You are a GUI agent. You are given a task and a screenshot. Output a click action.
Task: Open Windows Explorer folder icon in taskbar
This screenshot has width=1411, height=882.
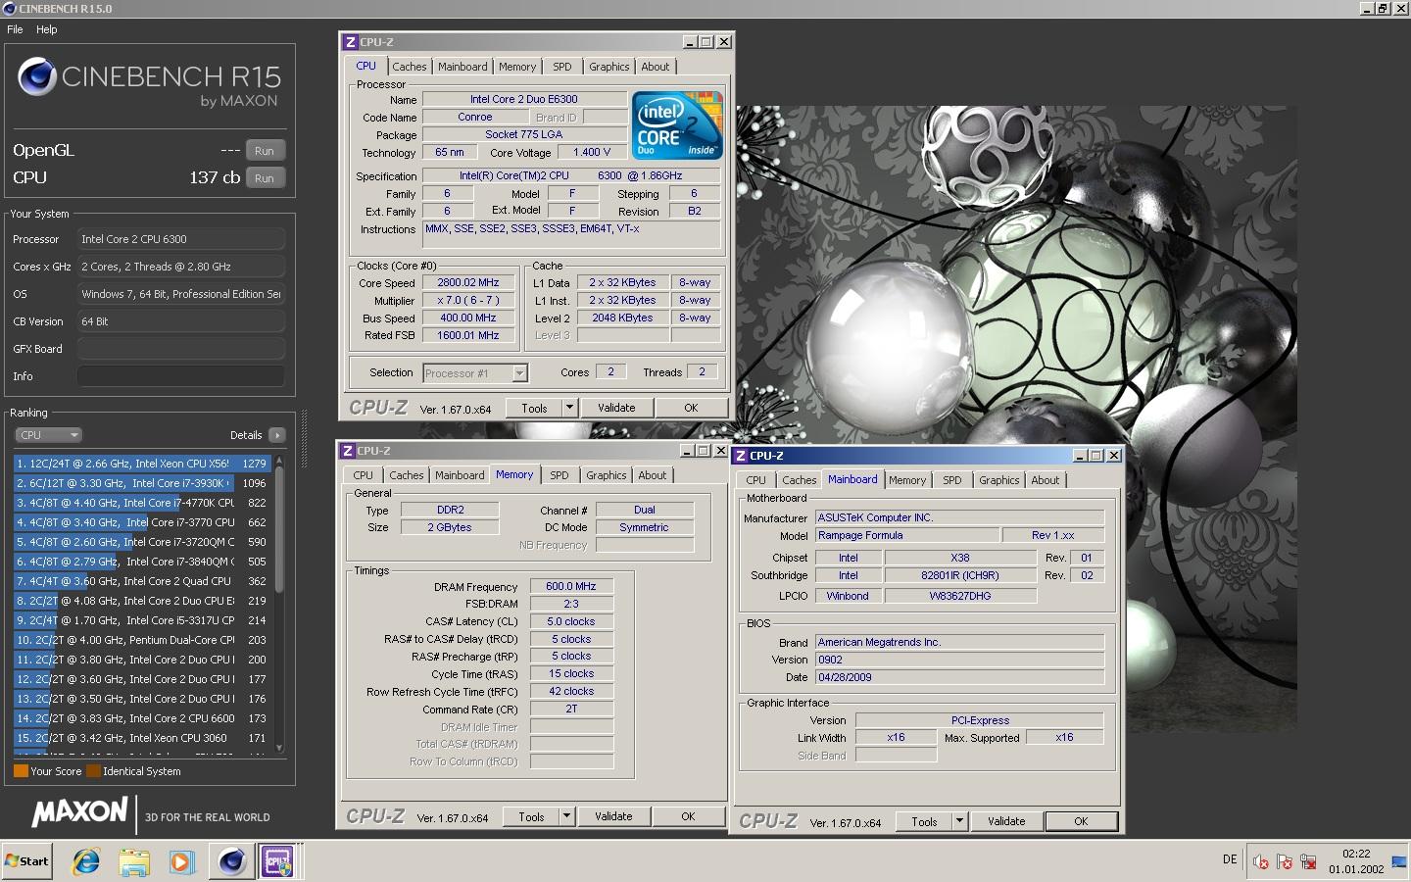tap(134, 861)
